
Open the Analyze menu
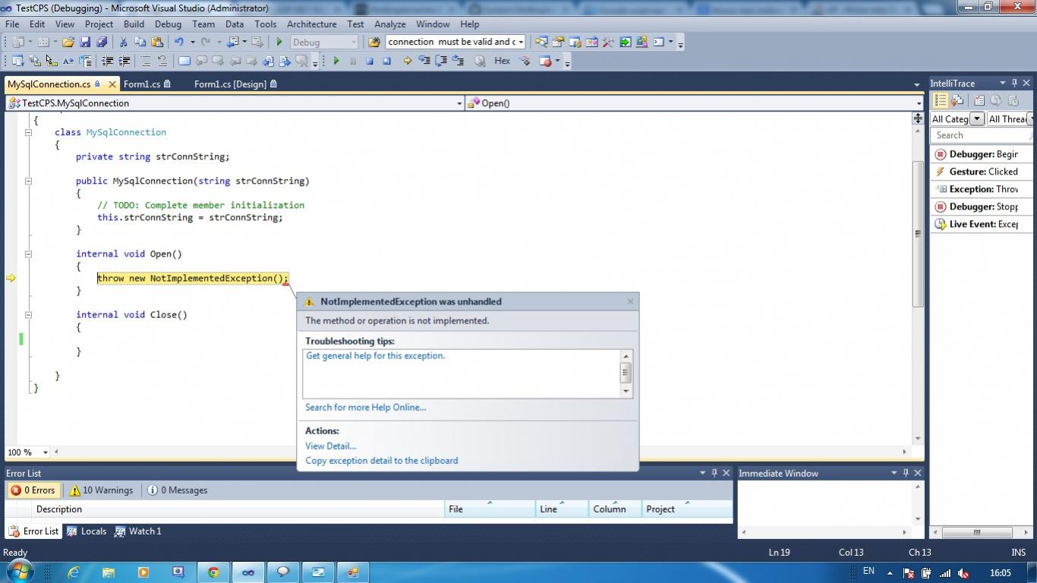coord(389,24)
